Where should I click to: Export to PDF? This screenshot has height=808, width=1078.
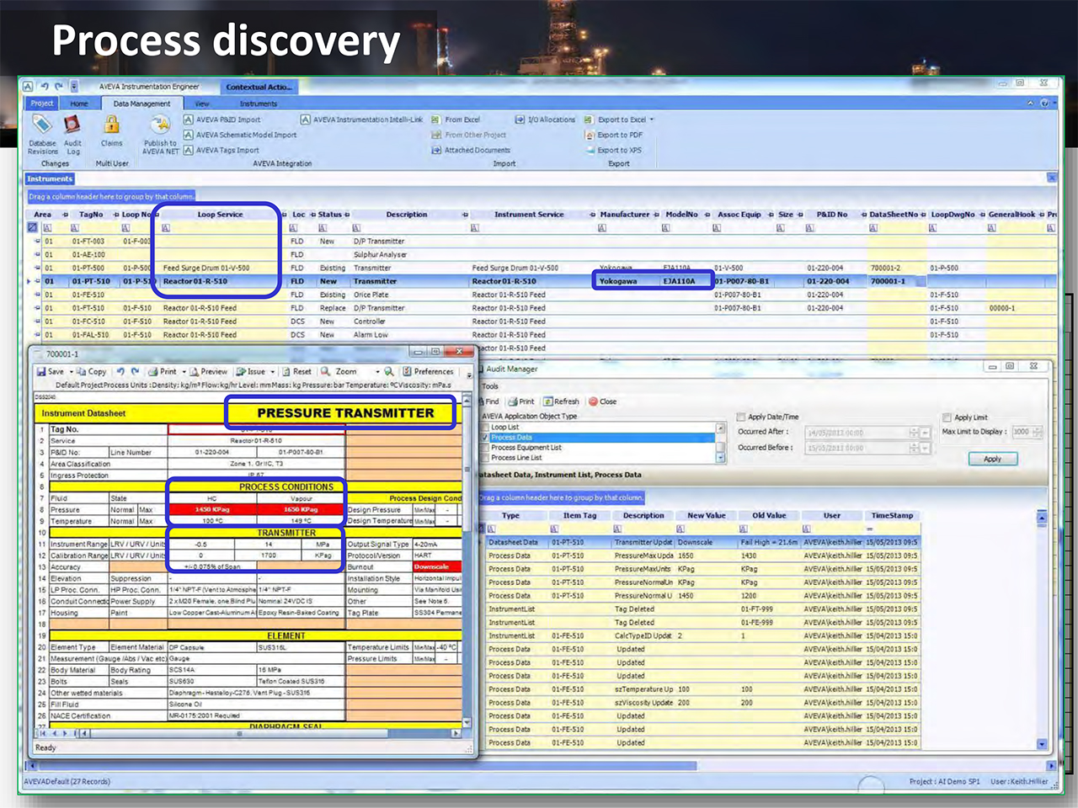(x=614, y=135)
